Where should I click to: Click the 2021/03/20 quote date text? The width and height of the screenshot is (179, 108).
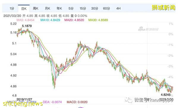pyautogui.click(x=12, y=16)
